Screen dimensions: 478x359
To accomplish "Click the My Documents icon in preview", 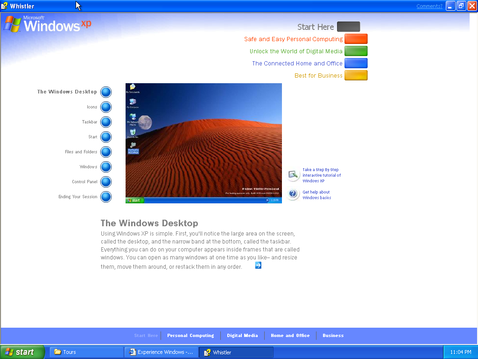I will click(133, 88).
